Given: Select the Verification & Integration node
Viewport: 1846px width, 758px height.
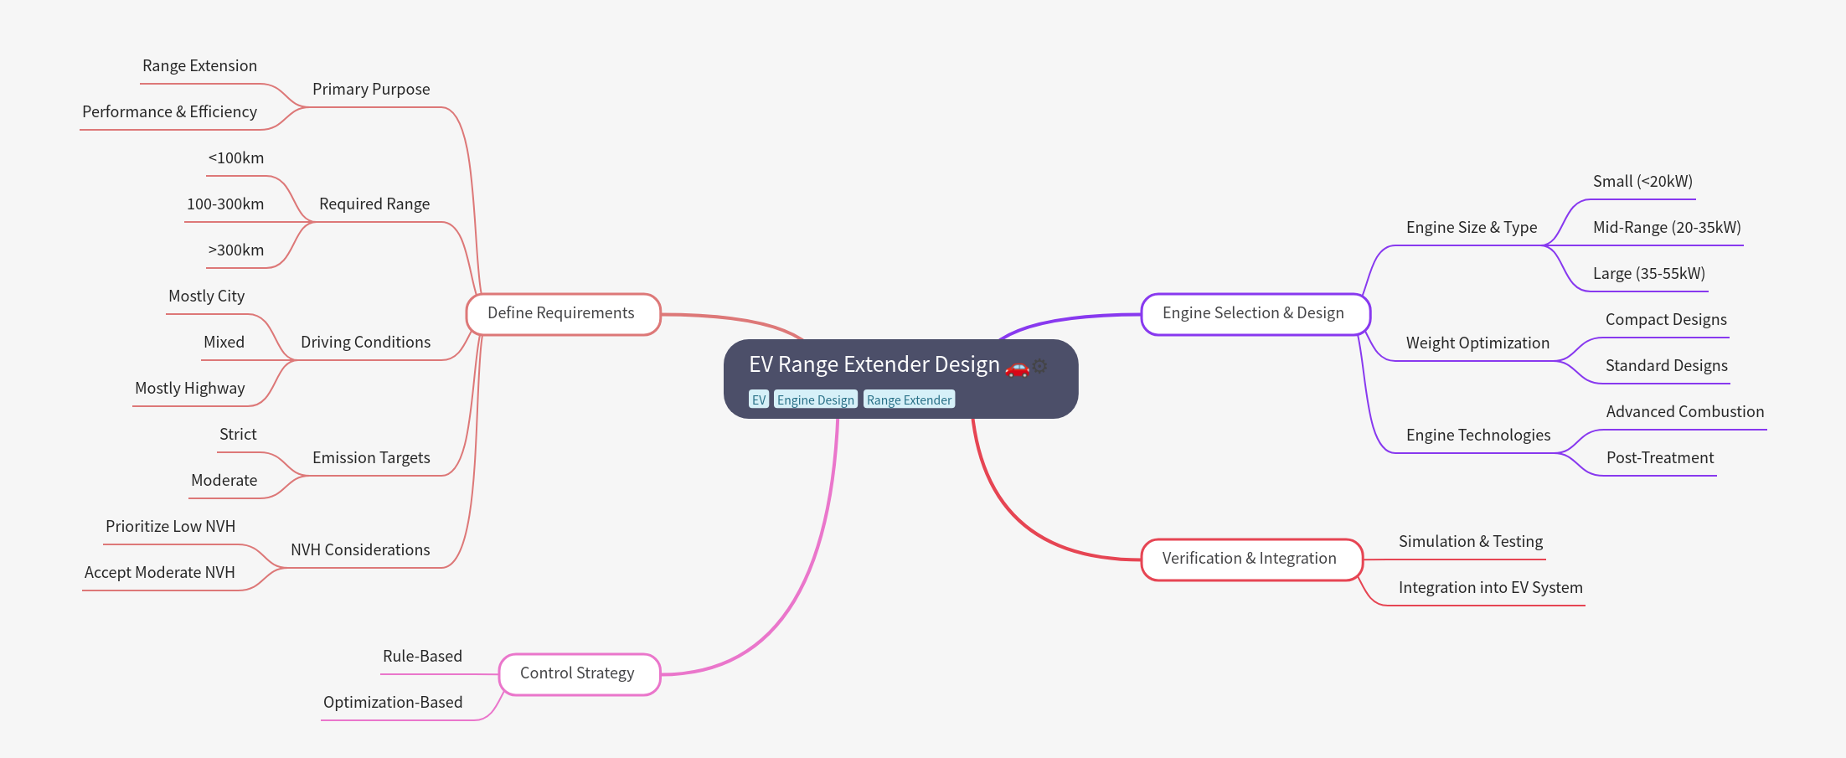Looking at the screenshot, I should [1251, 559].
